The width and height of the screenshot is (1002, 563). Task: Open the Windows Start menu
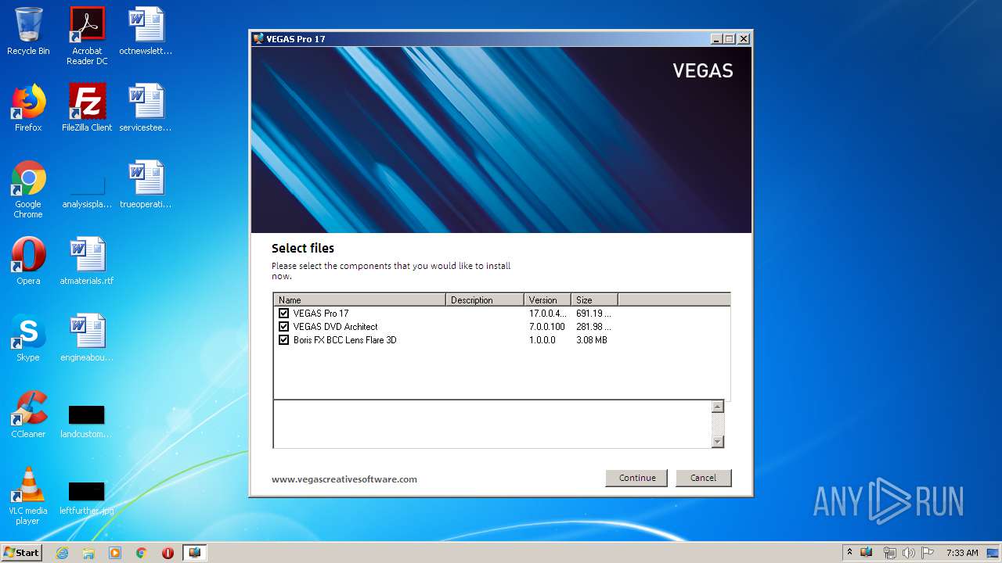tap(22, 552)
